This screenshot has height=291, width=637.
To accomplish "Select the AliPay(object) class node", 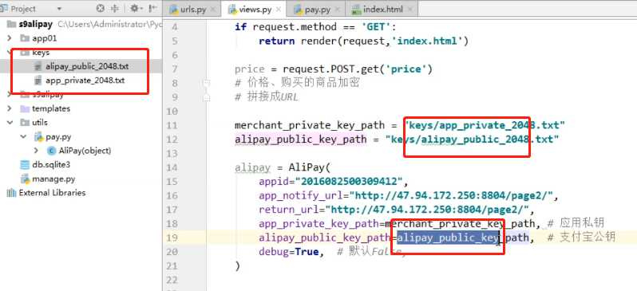I will click(85, 151).
